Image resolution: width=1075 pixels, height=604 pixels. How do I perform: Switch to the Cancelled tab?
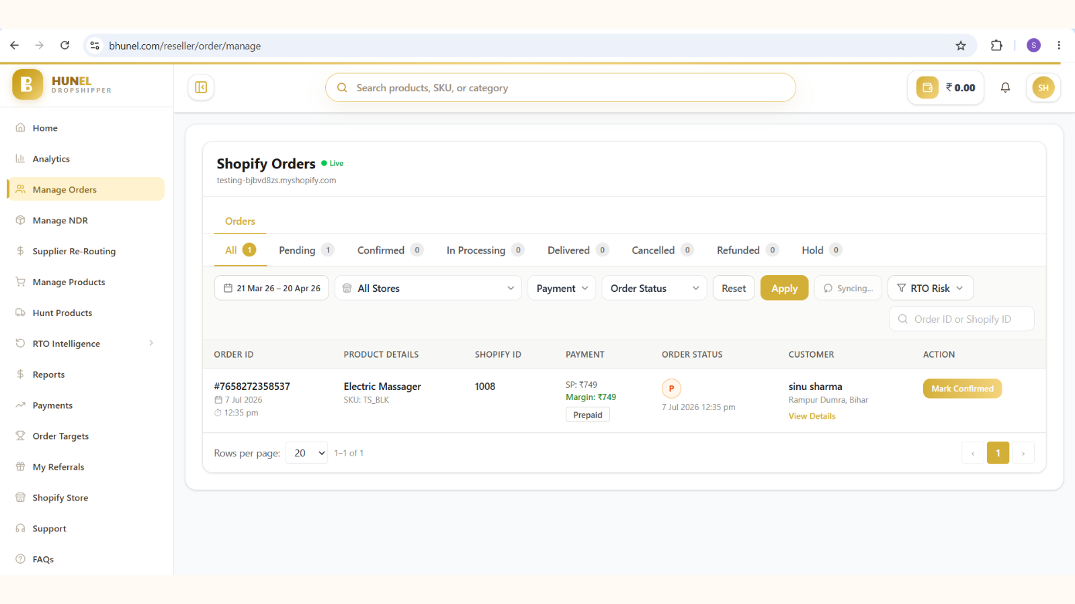662,250
